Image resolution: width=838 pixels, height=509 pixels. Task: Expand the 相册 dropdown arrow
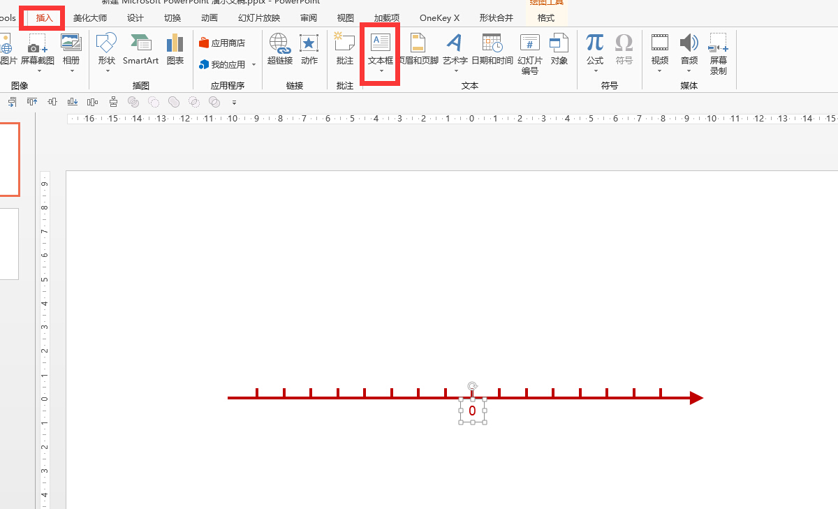click(x=71, y=71)
